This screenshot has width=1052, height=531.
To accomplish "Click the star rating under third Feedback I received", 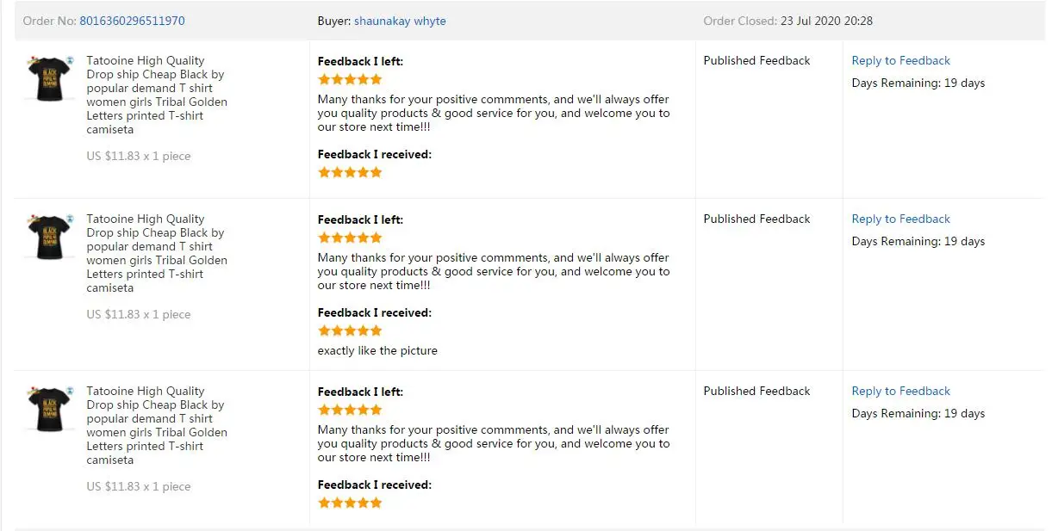I will pos(350,503).
